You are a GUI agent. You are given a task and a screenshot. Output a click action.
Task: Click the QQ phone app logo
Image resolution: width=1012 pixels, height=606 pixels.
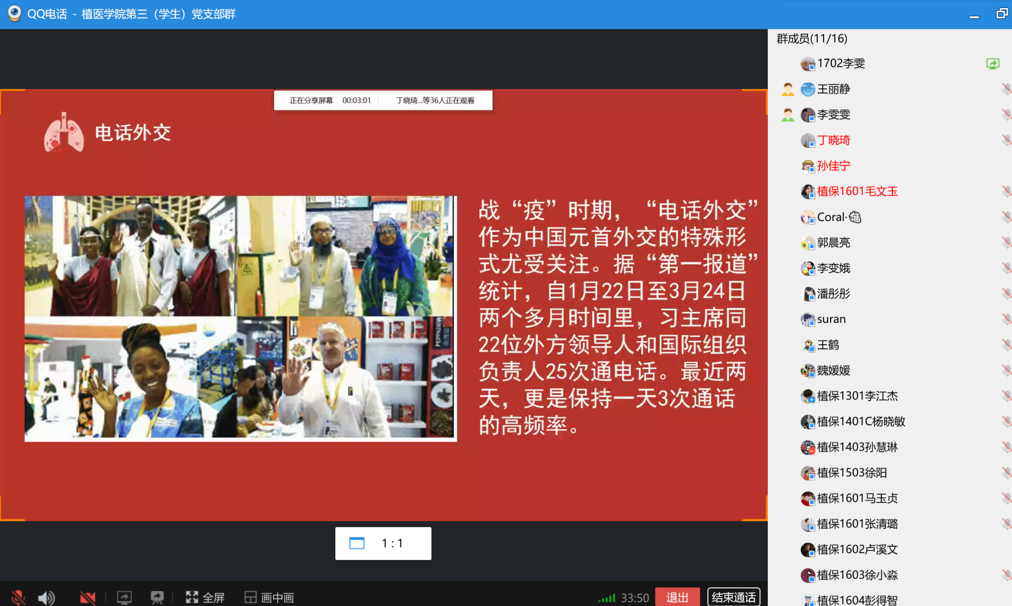point(14,13)
